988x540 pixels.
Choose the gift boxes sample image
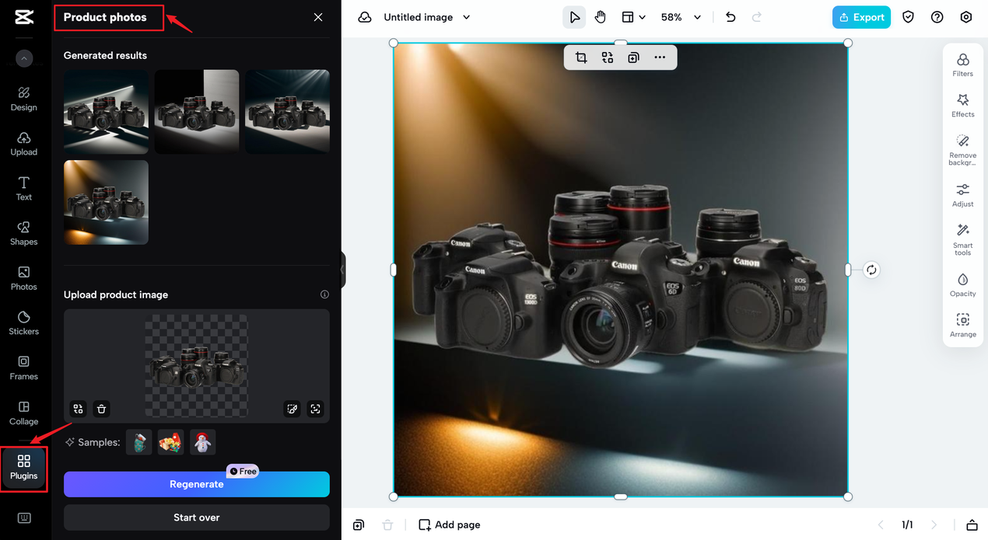click(171, 442)
